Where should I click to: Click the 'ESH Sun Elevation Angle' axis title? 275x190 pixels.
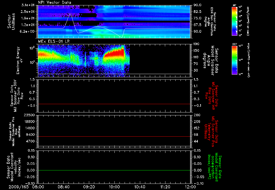(210, 21)
